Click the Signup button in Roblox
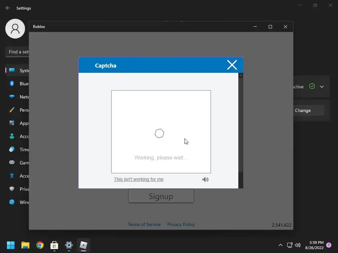The width and height of the screenshot is (338, 253). tap(161, 196)
